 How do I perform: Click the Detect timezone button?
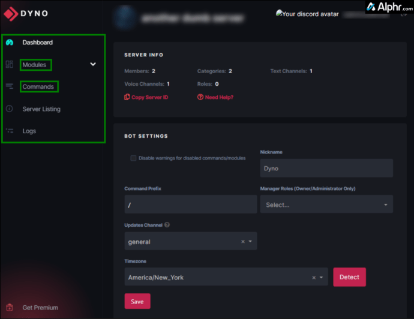(349, 277)
